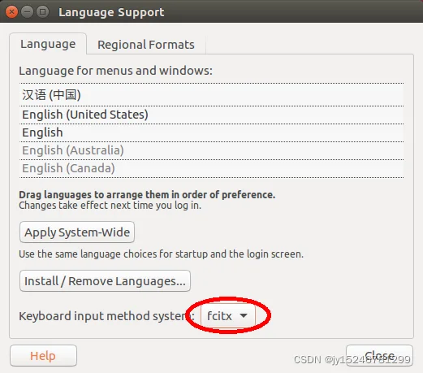Select the Language tab
The height and width of the screenshot is (373, 423).
click(48, 44)
